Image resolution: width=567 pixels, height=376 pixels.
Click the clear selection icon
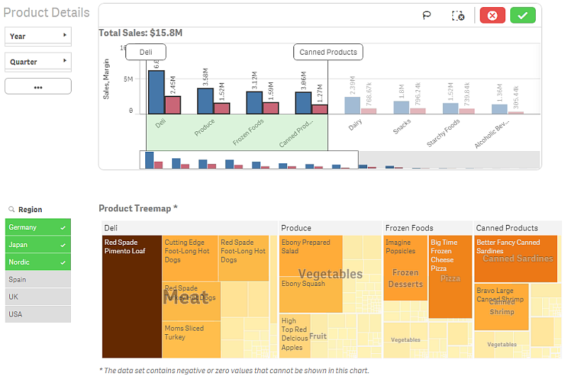pyautogui.click(x=458, y=16)
